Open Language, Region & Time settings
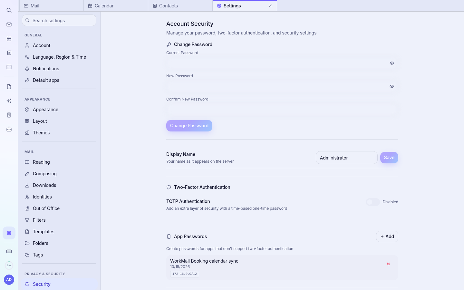This screenshot has width=464, height=290. [59, 57]
